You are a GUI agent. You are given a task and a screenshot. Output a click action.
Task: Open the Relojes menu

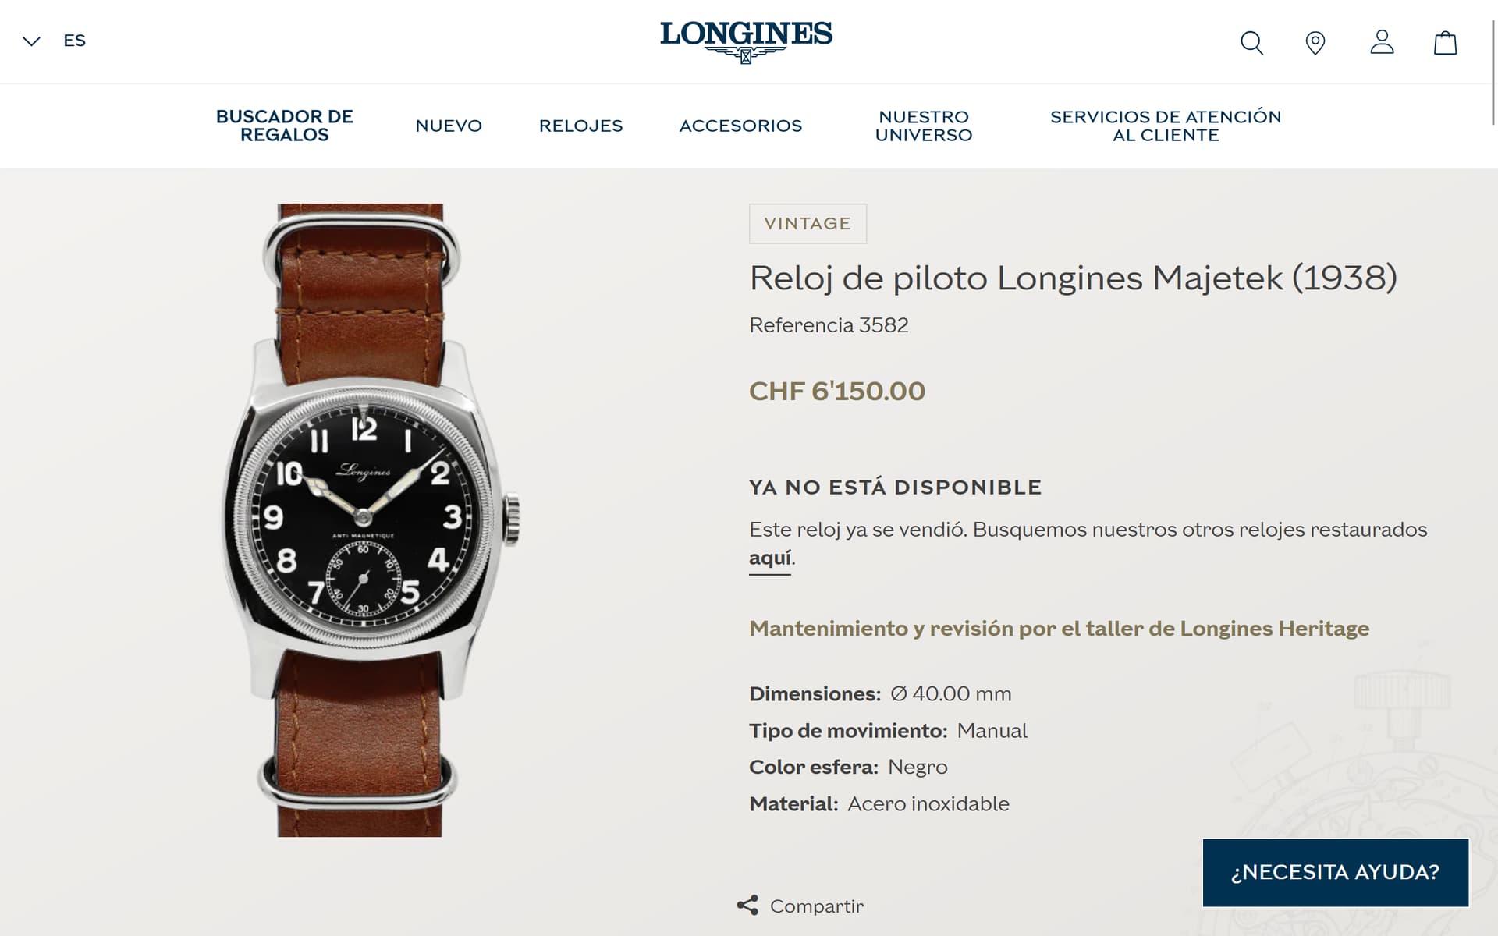point(580,126)
